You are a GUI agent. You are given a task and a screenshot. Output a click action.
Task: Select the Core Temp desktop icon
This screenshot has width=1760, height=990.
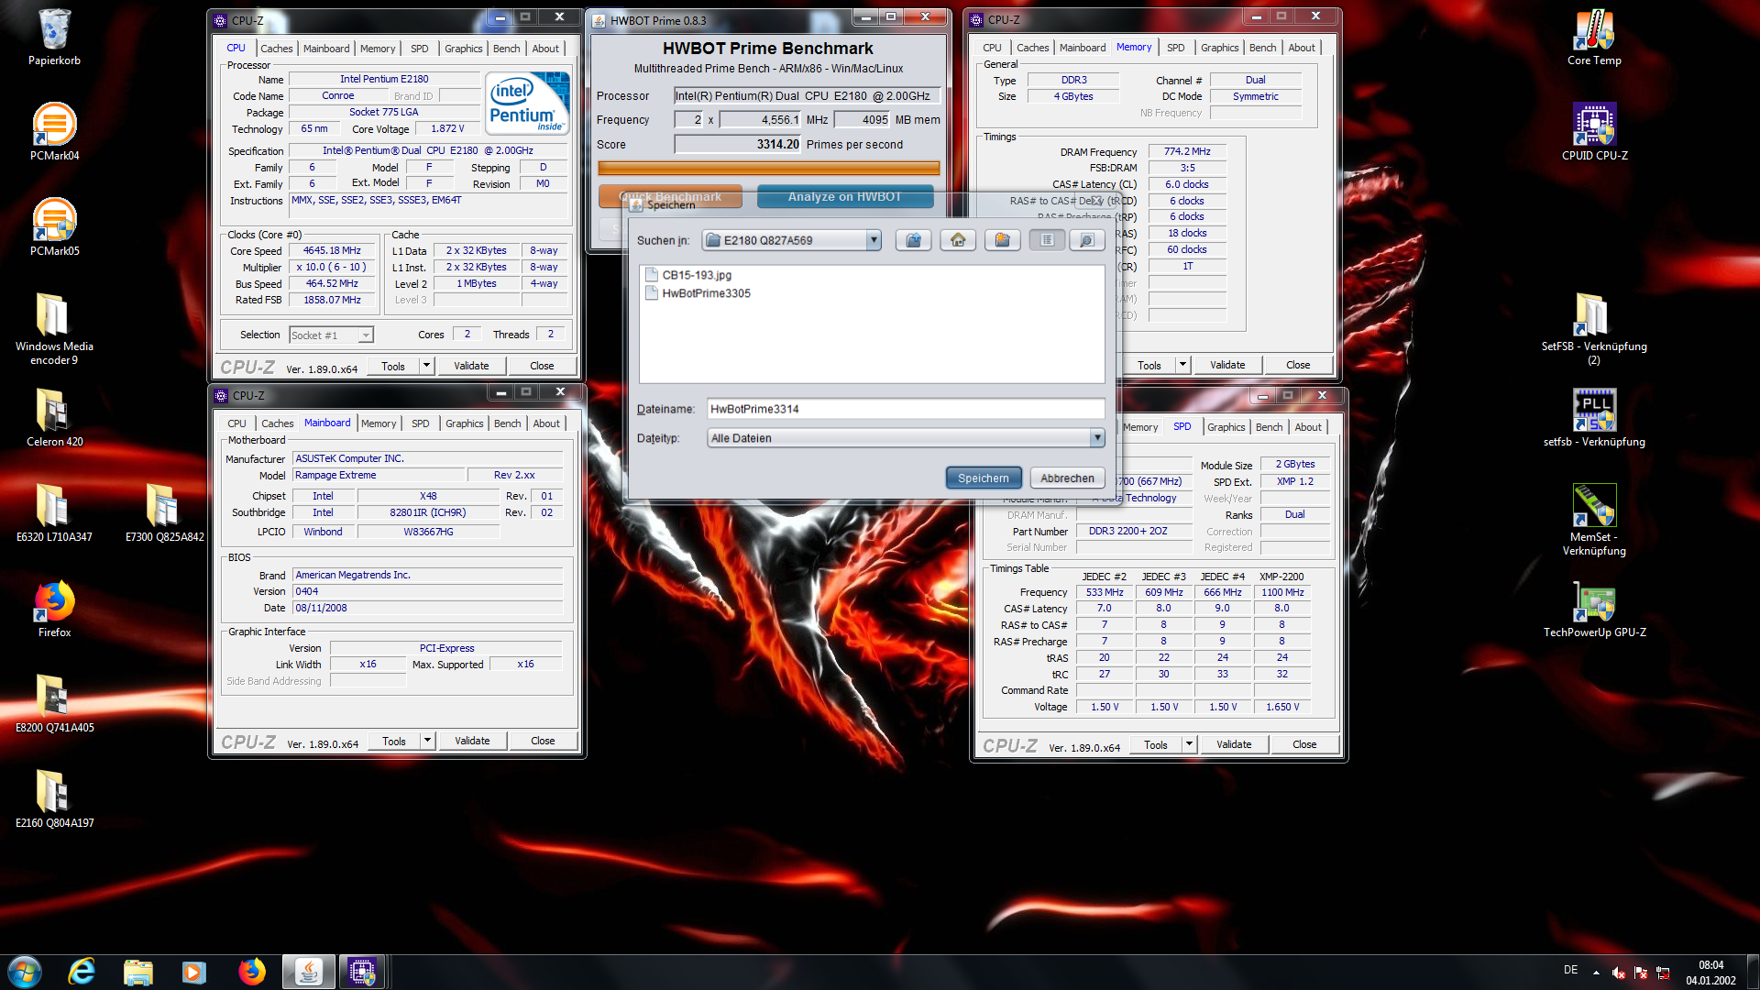[x=1594, y=38]
